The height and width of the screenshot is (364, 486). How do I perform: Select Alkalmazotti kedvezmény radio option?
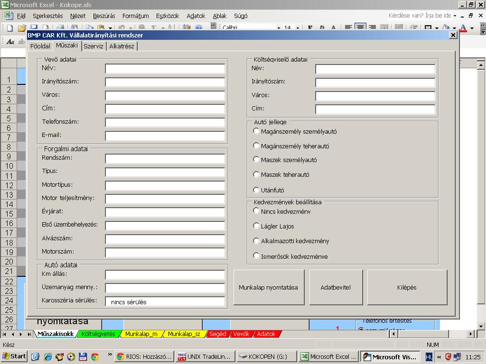[256, 240]
